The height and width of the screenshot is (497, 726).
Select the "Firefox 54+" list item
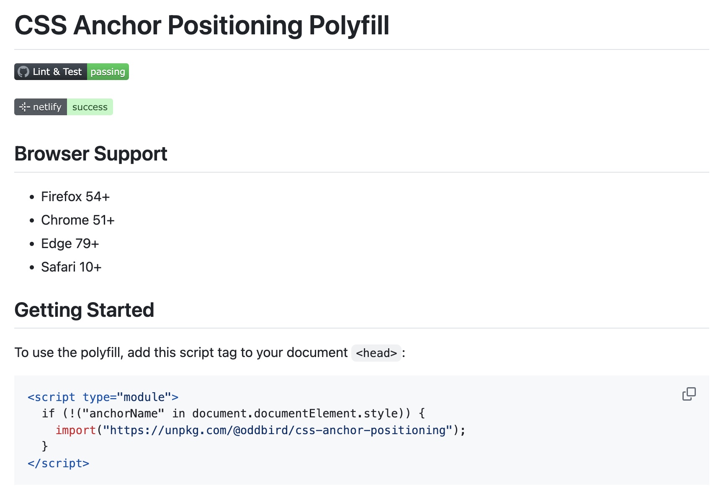[75, 197]
